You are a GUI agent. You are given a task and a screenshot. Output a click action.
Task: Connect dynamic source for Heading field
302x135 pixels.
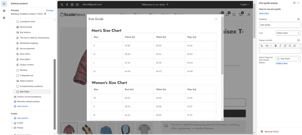(x=298, y=19)
